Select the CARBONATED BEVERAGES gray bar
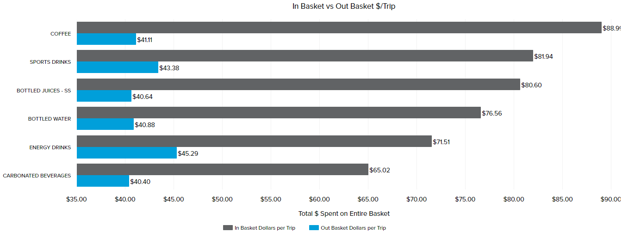Image resolution: width=622 pixels, height=232 pixels. 222,170
